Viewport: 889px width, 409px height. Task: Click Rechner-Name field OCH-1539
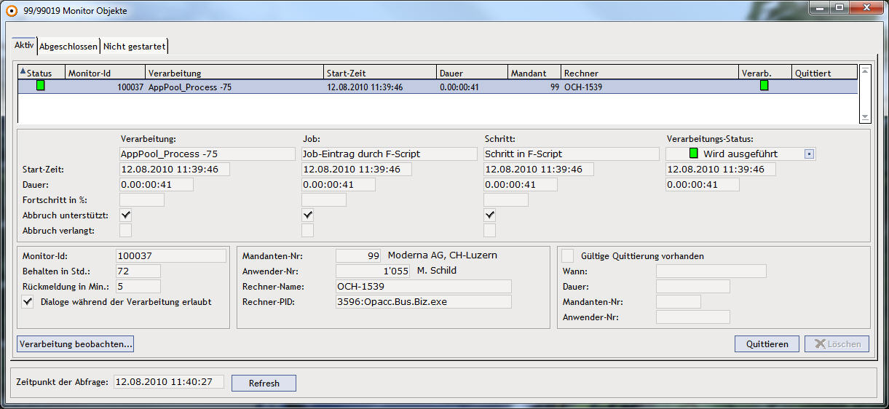click(424, 286)
